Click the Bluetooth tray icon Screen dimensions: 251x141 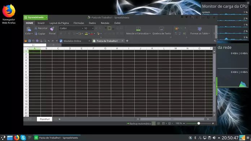pyautogui.click(x=195, y=138)
